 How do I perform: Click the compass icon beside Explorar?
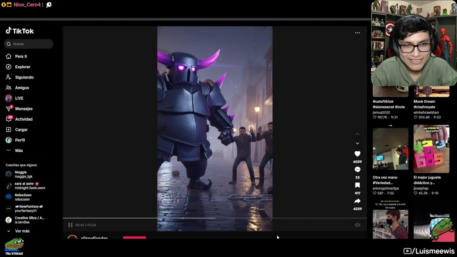9,67
